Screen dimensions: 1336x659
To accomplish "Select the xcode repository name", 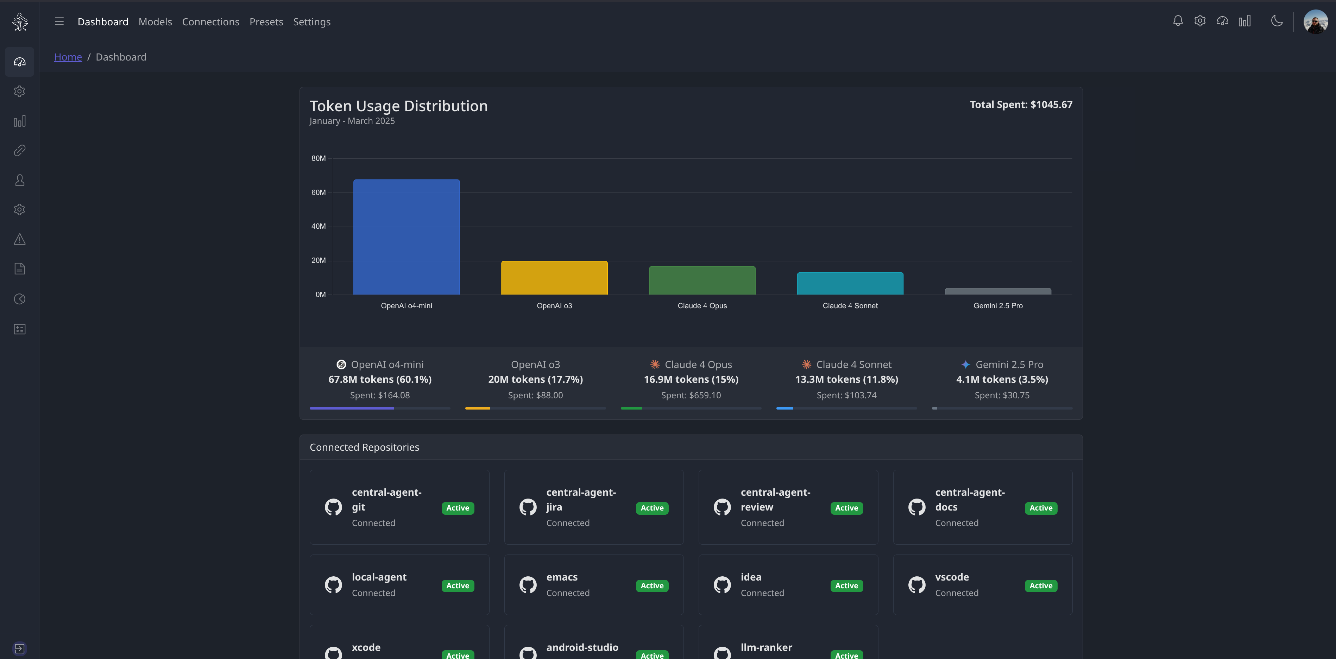I will pyautogui.click(x=366, y=648).
